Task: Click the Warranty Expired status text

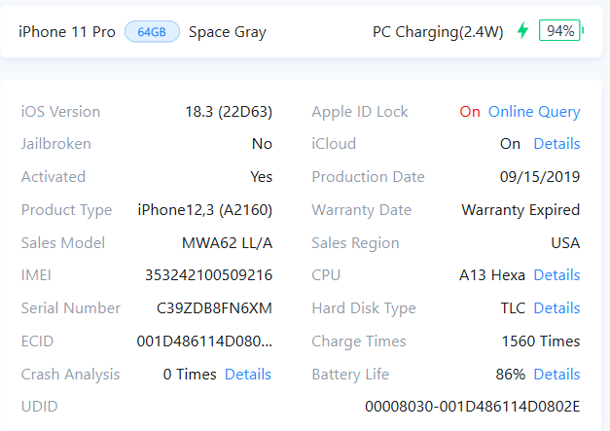Action: [520, 210]
